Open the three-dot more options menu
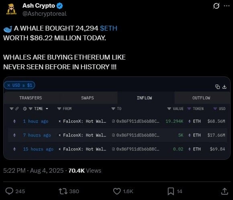Screen dimensions: 233x200 (x=227, y=6)
